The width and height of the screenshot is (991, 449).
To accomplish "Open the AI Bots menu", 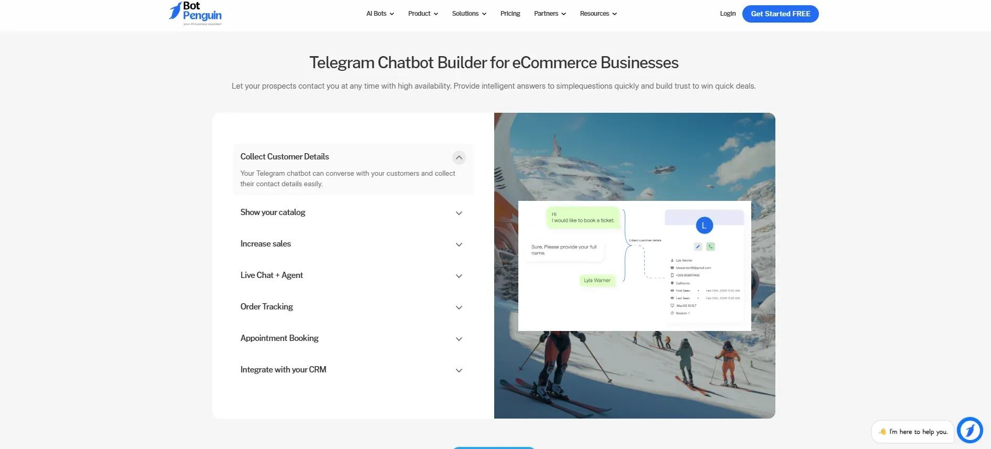I will coord(380,14).
